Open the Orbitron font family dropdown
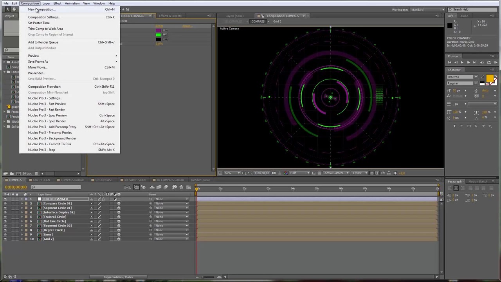The height and width of the screenshot is (282, 501). pyautogui.click(x=462, y=77)
